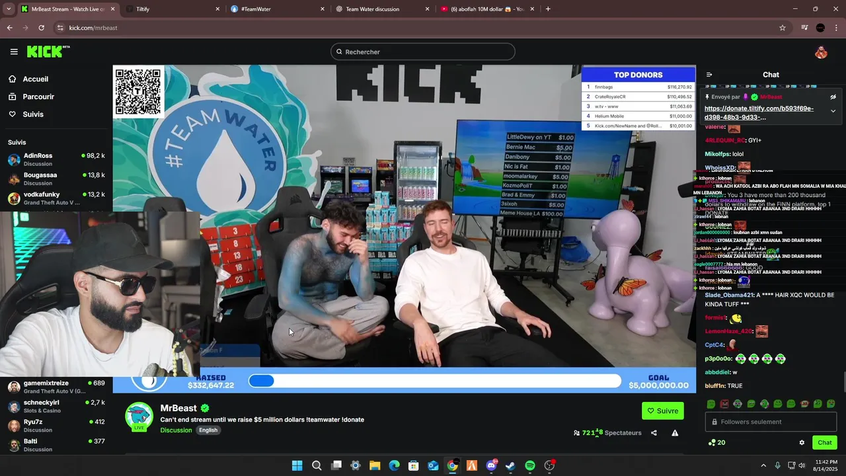View site information icon in address bar

[60, 28]
